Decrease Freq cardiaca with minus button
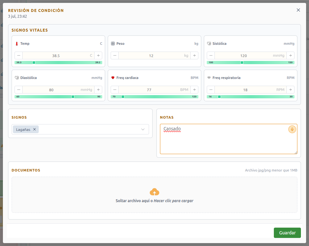 (x=115, y=90)
